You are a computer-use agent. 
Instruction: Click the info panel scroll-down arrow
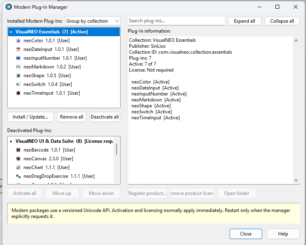(x=296, y=181)
